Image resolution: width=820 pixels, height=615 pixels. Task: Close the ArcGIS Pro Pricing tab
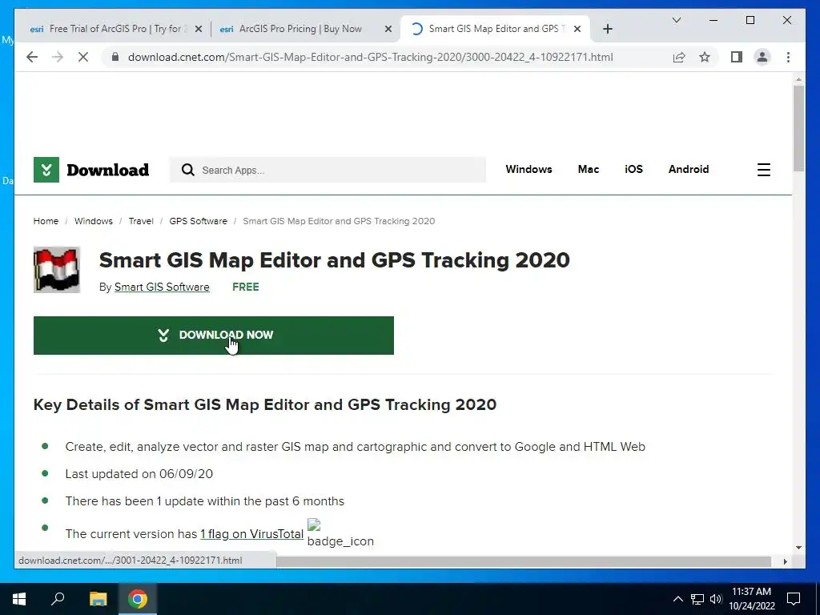388,29
